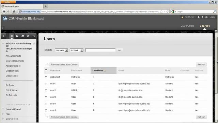The width and height of the screenshot is (218, 123).
Task: Open the Firefox menu button
Action: pyautogui.click(x=9, y=2)
